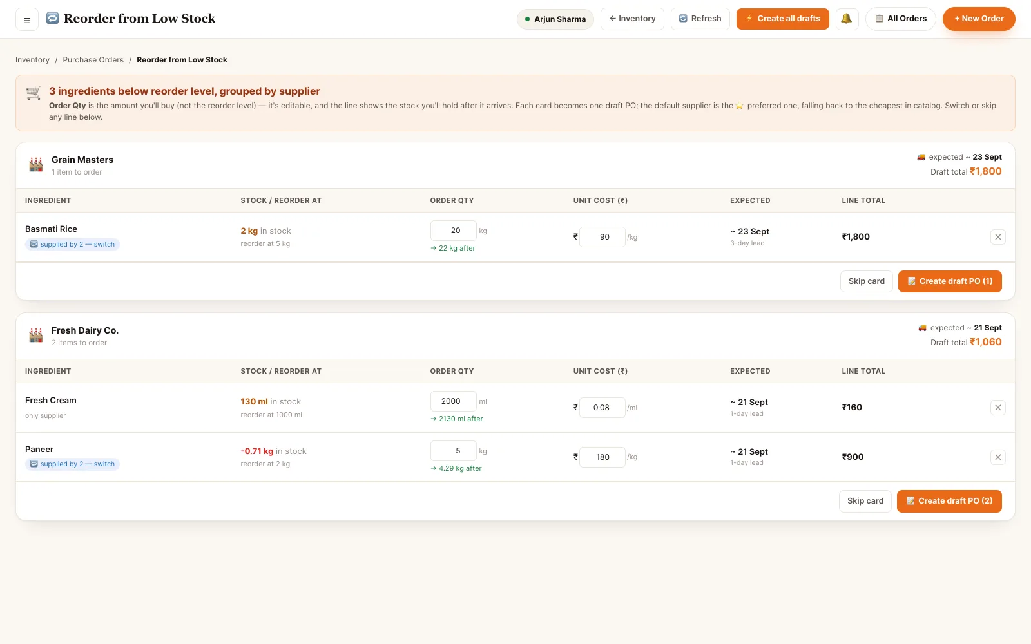This screenshot has height=644, width=1031.
Task: Switch supplier for Basmati Rice
Action: point(72,245)
